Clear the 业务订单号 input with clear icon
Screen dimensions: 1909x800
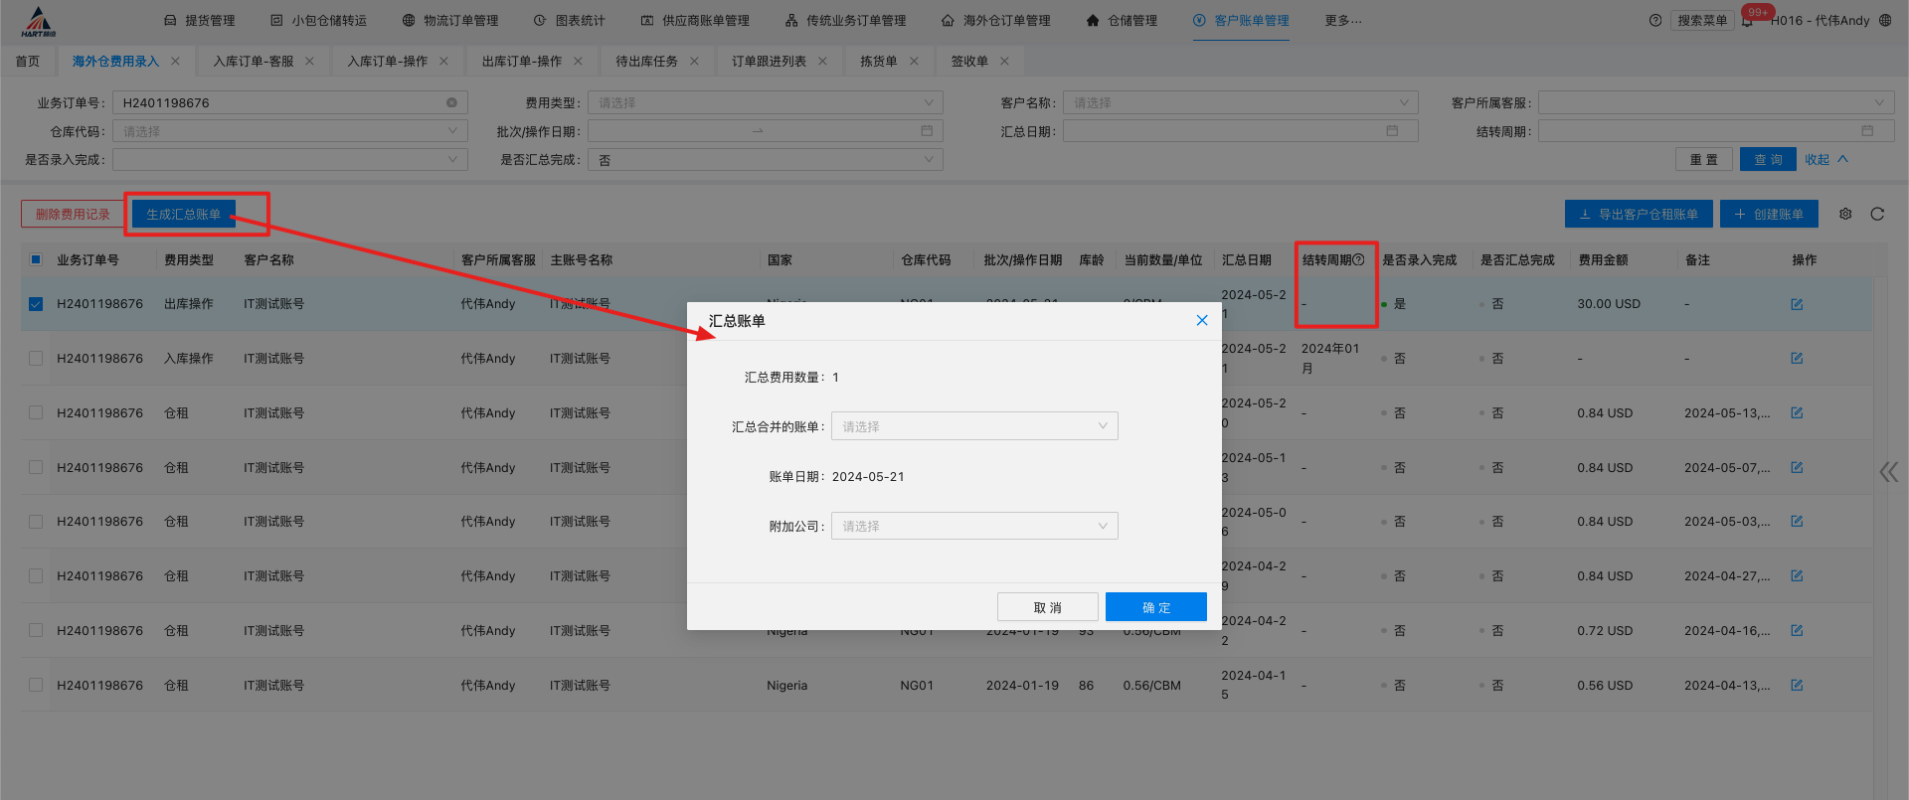[x=451, y=102]
